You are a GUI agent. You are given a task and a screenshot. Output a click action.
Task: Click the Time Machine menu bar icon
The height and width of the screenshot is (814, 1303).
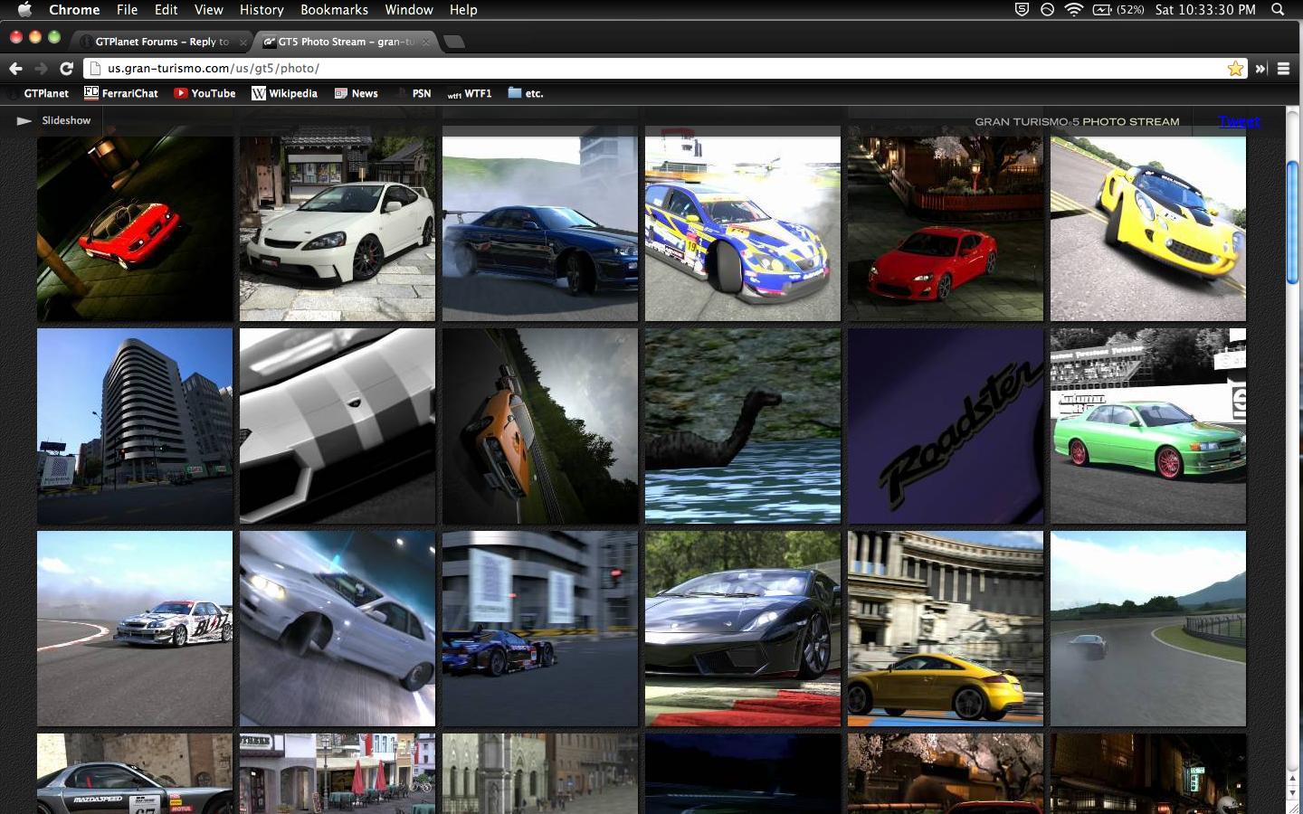click(1047, 10)
